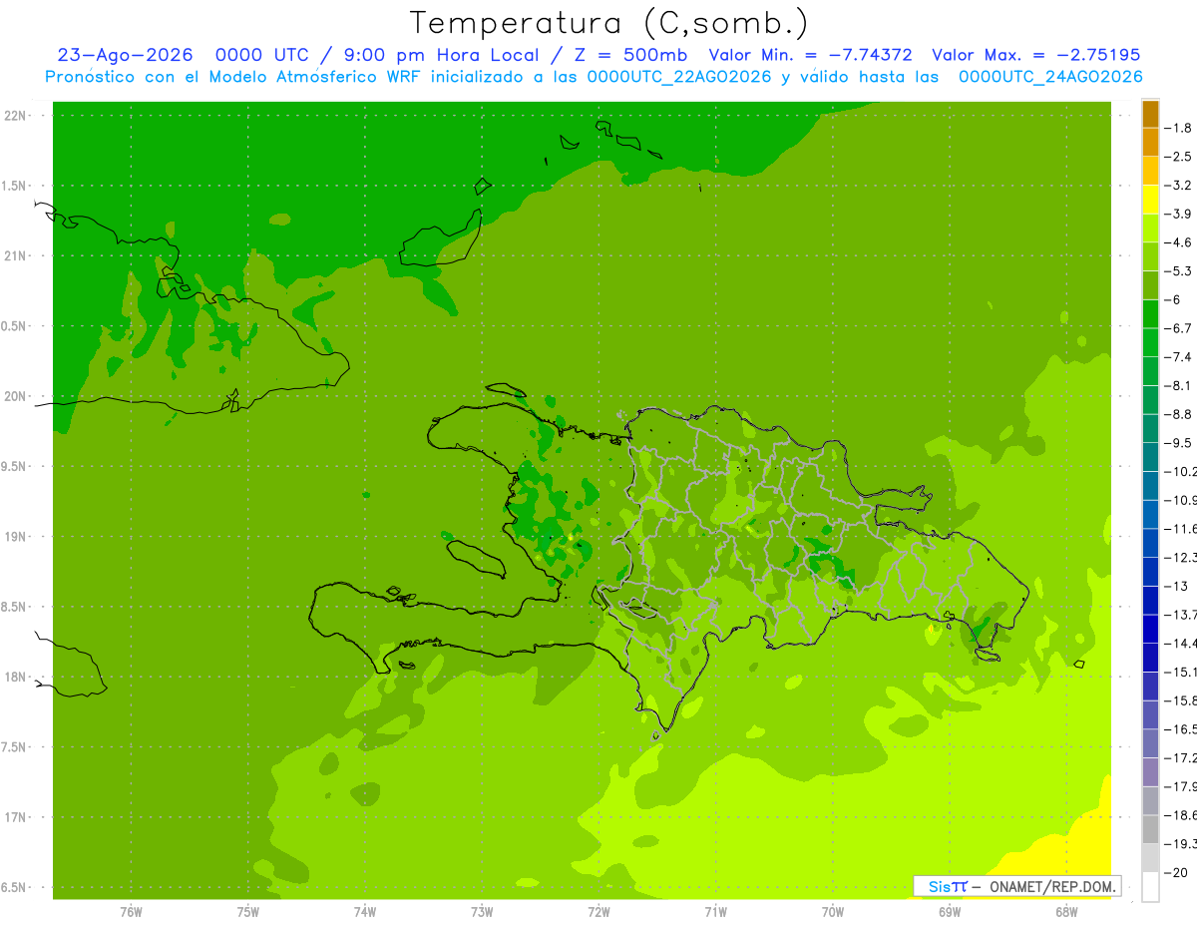Image resolution: width=1197 pixels, height=925 pixels.
Task: Click the 72W longitude axis label
Action: tap(598, 911)
